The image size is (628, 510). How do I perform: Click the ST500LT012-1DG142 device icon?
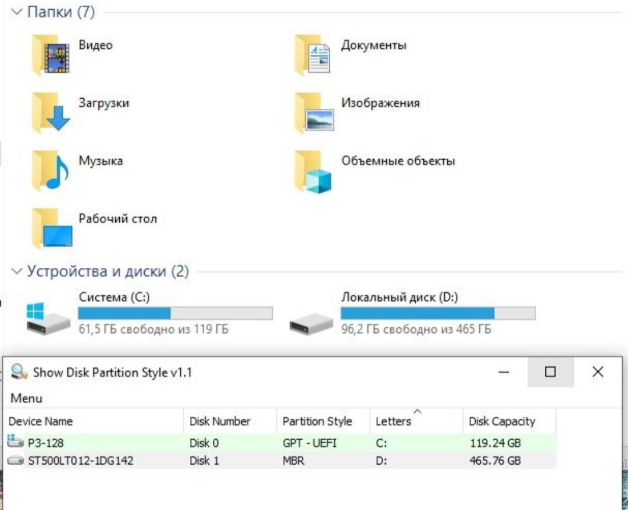click(15, 460)
